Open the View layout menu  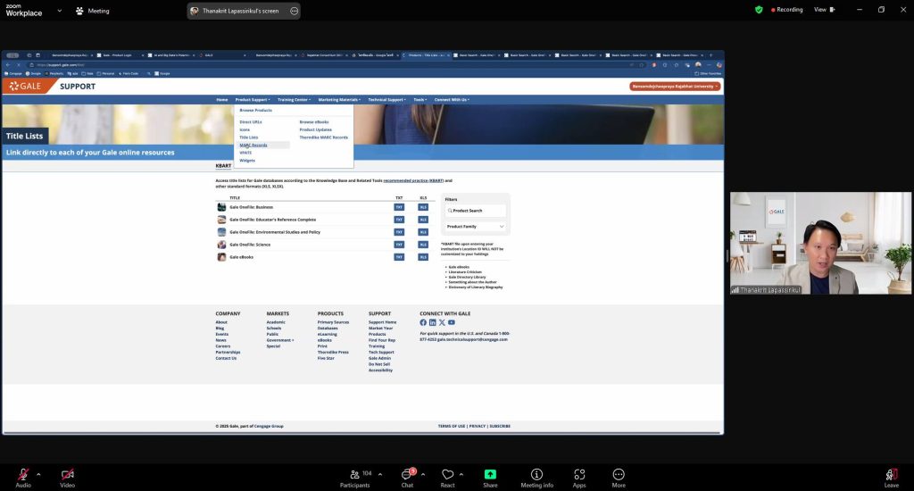click(824, 9)
